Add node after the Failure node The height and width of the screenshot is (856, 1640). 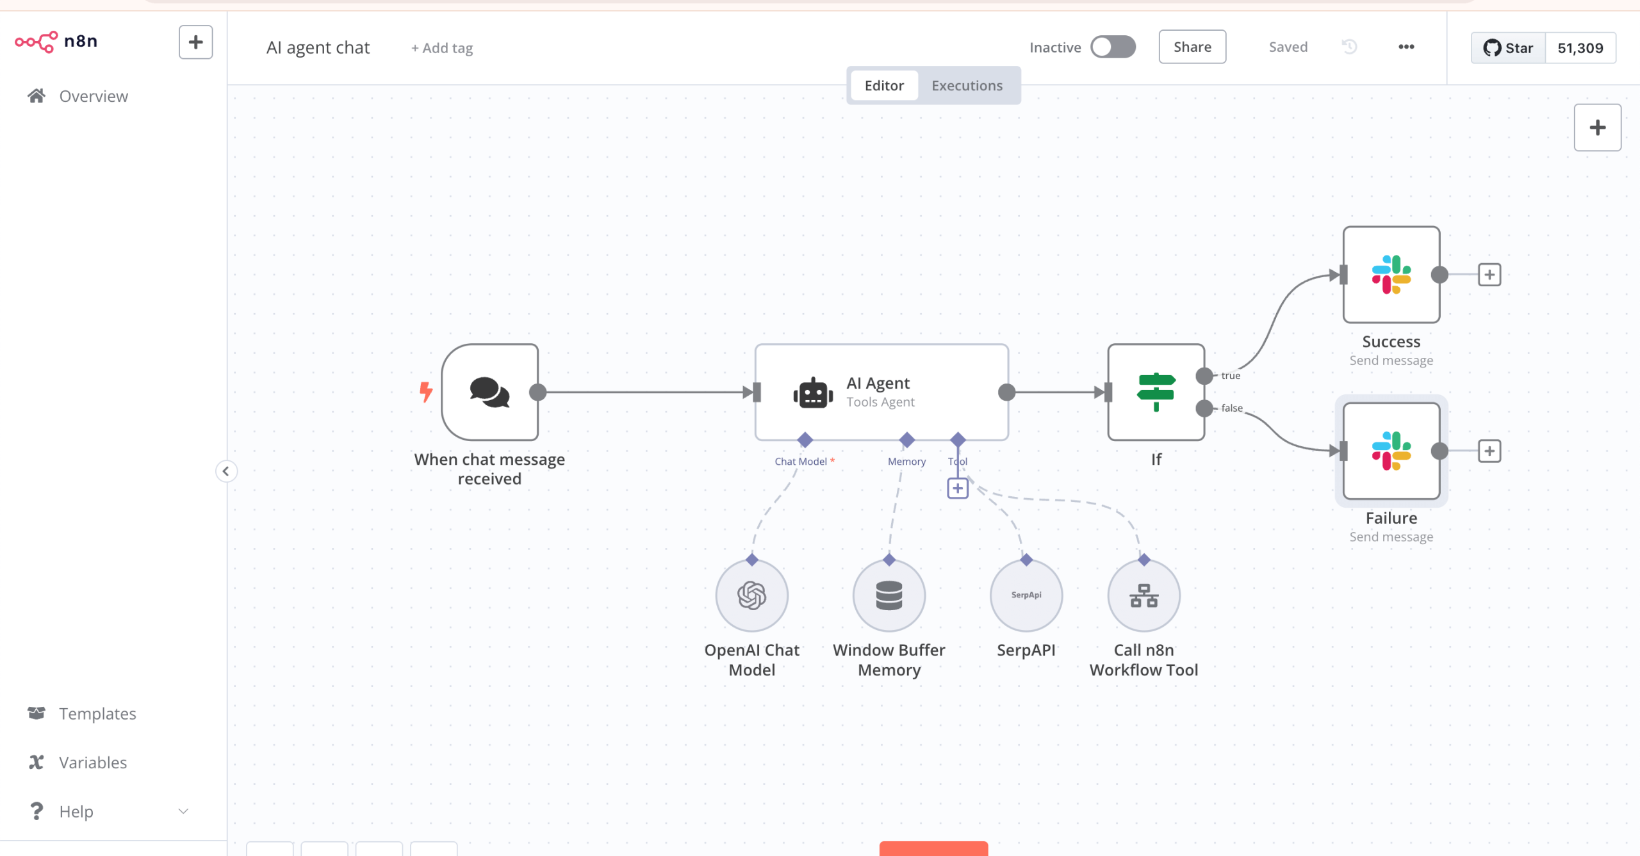pos(1489,451)
